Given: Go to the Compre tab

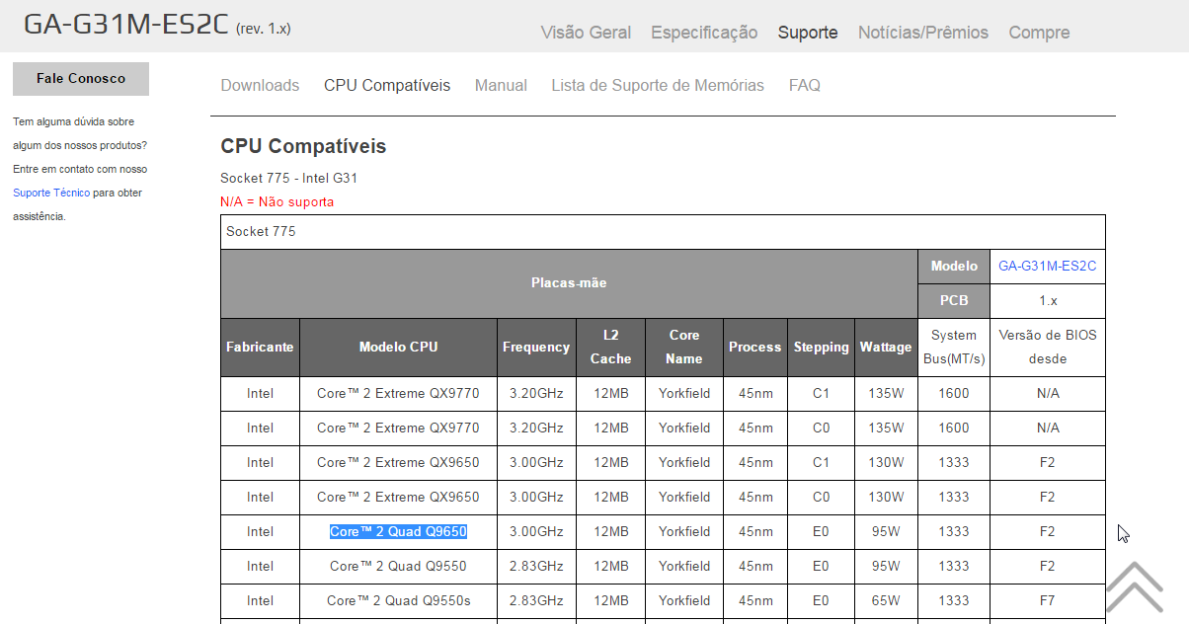Looking at the screenshot, I should [x=1039, y=33].
